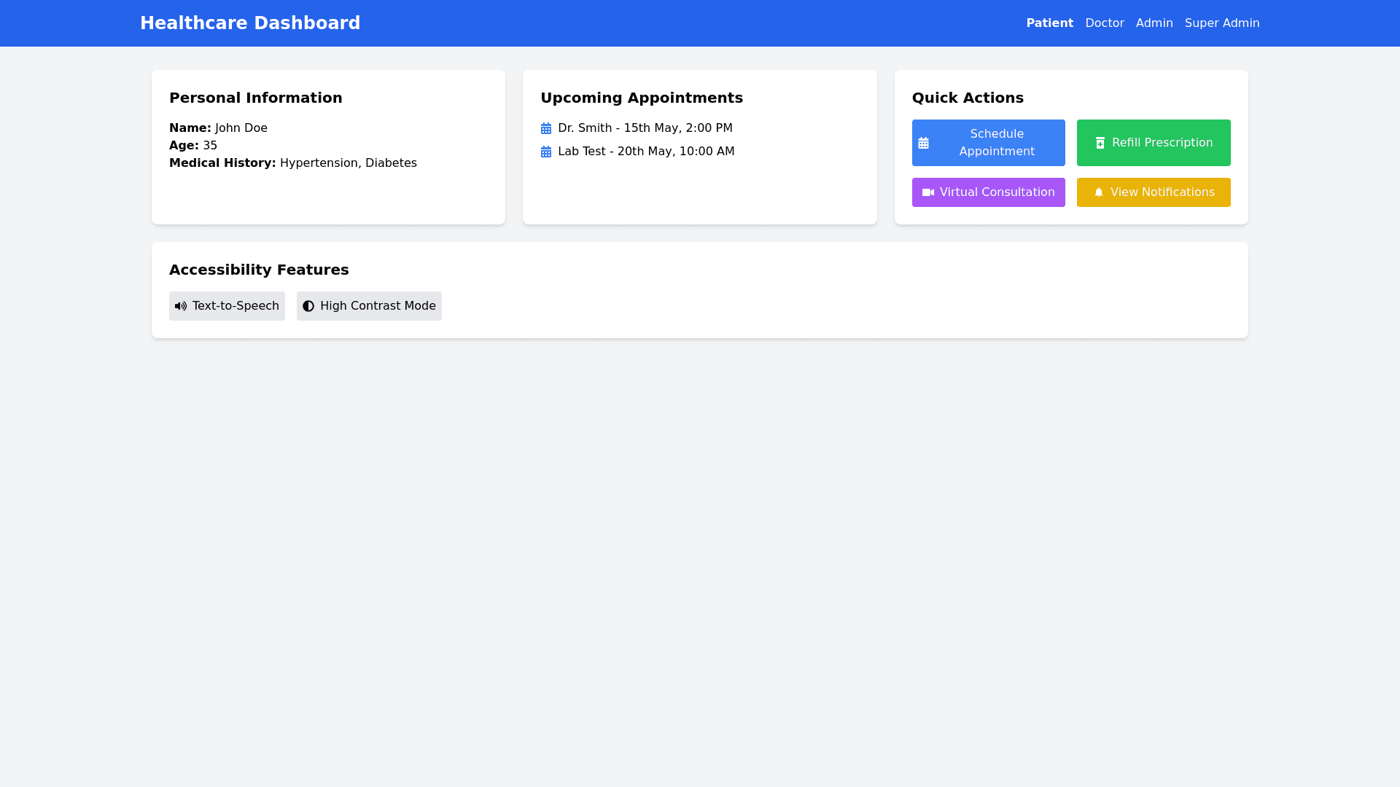Click the Healthcare Dashboard title

[250, 23]
